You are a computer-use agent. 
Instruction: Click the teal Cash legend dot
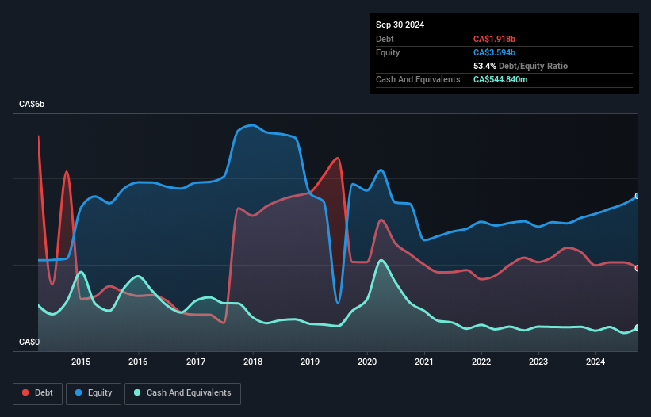click(x=137, y=392)
